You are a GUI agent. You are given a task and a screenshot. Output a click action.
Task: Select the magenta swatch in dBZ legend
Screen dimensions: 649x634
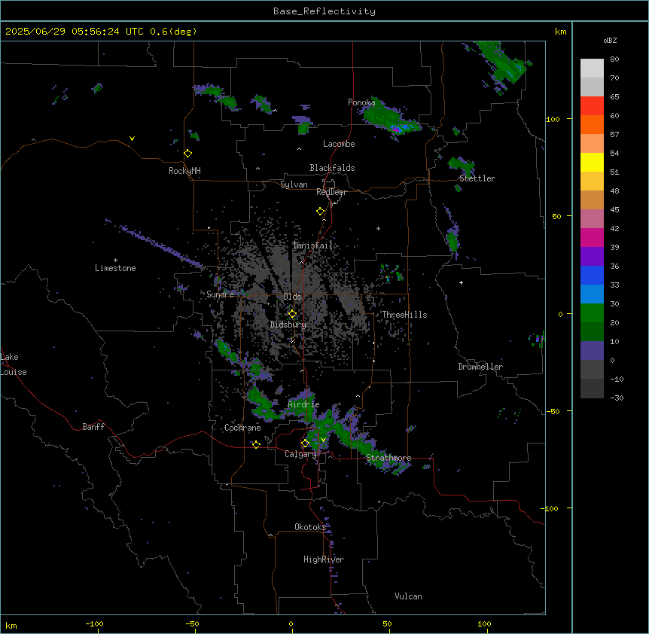coord(592,237)
